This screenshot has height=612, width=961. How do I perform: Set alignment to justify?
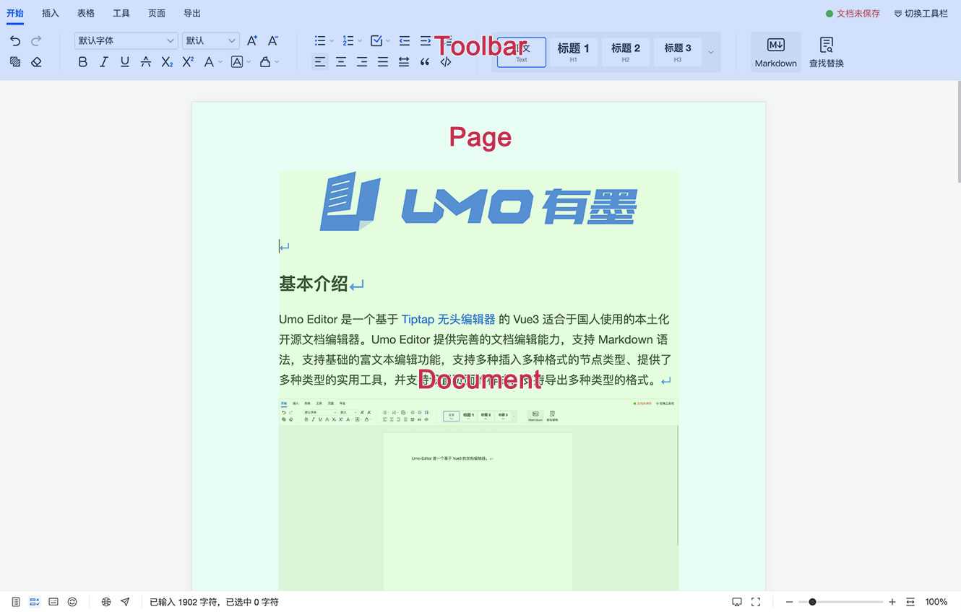(x=383, y=62)
